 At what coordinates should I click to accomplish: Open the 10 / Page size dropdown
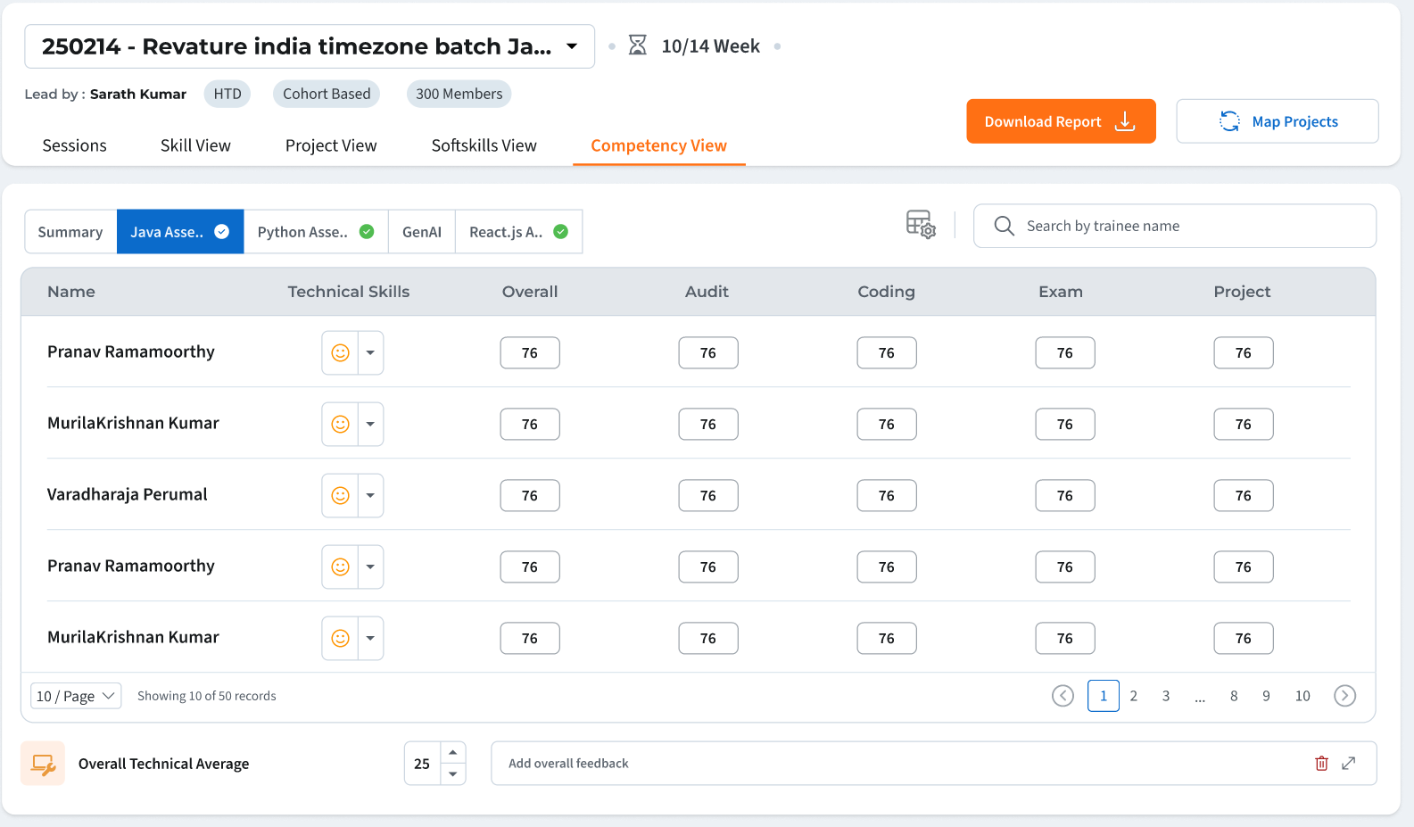pyautogui.click(x=76, y=696)
